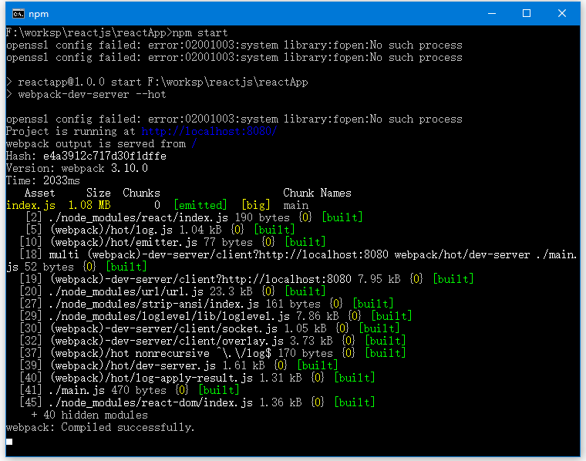
Task: Click the './main.js 470 bytes' module entry
Action: coord(98,390)
